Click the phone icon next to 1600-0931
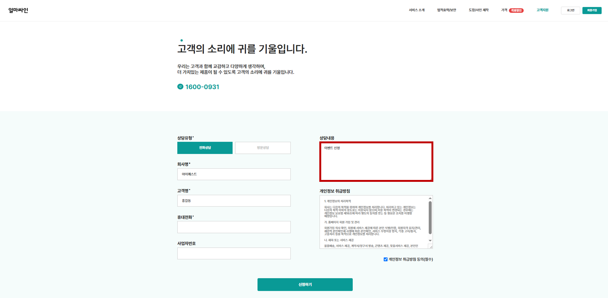 click(180, 86)
